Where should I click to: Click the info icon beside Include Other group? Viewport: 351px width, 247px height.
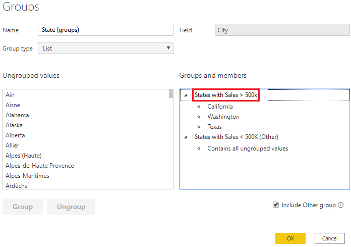click(x=341, y=205)
